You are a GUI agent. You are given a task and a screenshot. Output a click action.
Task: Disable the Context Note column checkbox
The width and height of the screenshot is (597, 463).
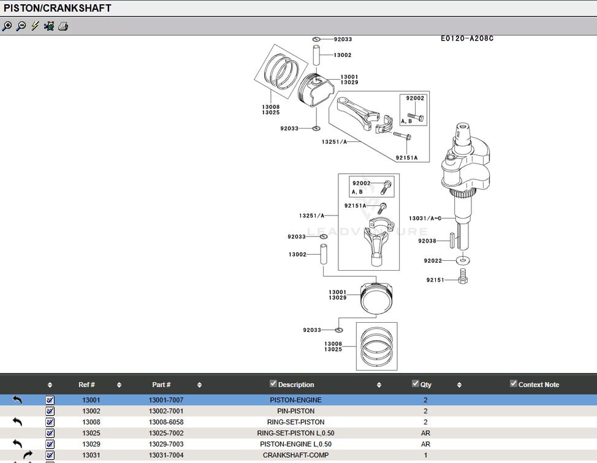coord(514,384)
